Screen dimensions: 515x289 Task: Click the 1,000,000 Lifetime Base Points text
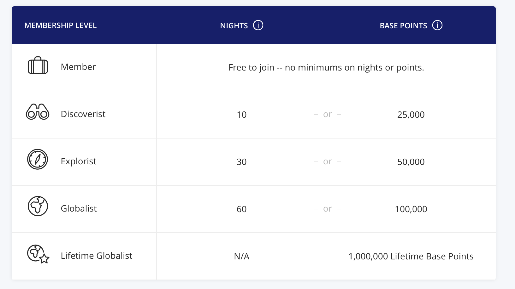click(411, 256)
